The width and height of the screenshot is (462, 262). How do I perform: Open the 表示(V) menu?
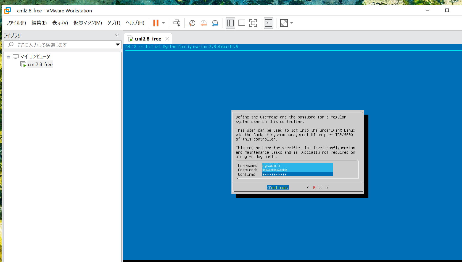tap(60, 23)
